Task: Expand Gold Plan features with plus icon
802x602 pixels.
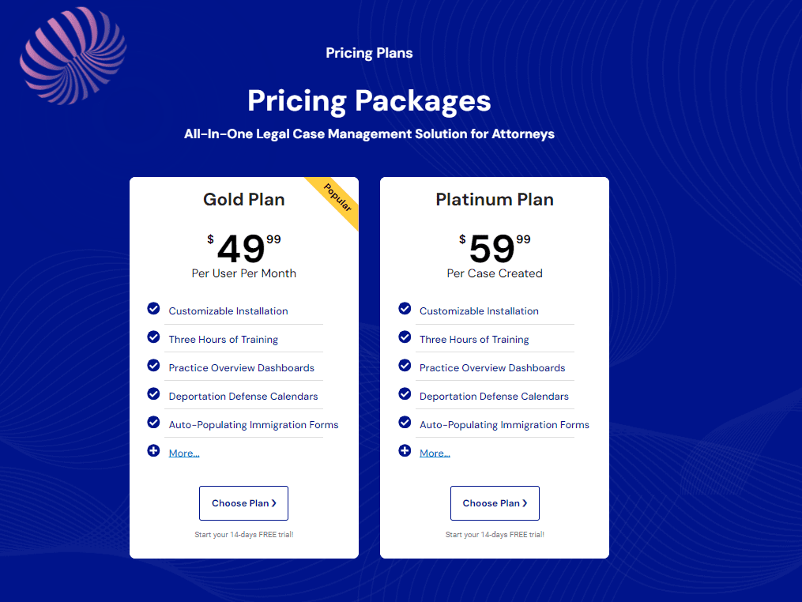Action: pos(154,451)
